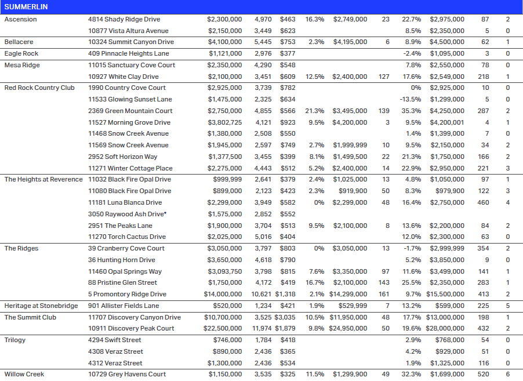
Task: Open the 2369 Green Mountain Court address
Action: click(x=130, y=111)
